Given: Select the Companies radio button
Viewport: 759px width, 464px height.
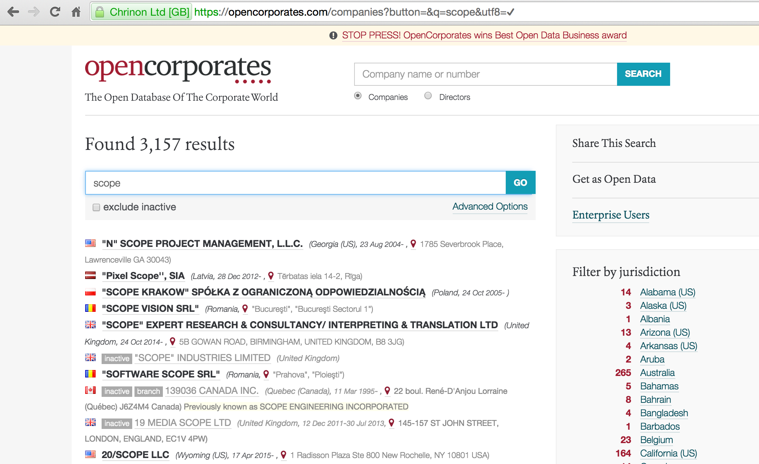Looking at the screenshot, I should click(358, 96).
